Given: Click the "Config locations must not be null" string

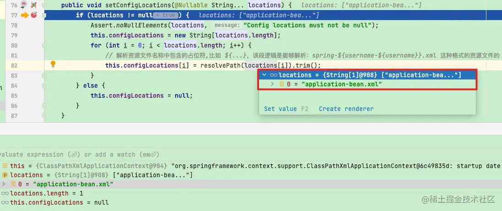Looking at the screenshot, I should 308,25.
